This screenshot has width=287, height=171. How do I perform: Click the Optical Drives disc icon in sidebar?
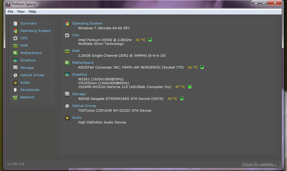click(15, 75)
